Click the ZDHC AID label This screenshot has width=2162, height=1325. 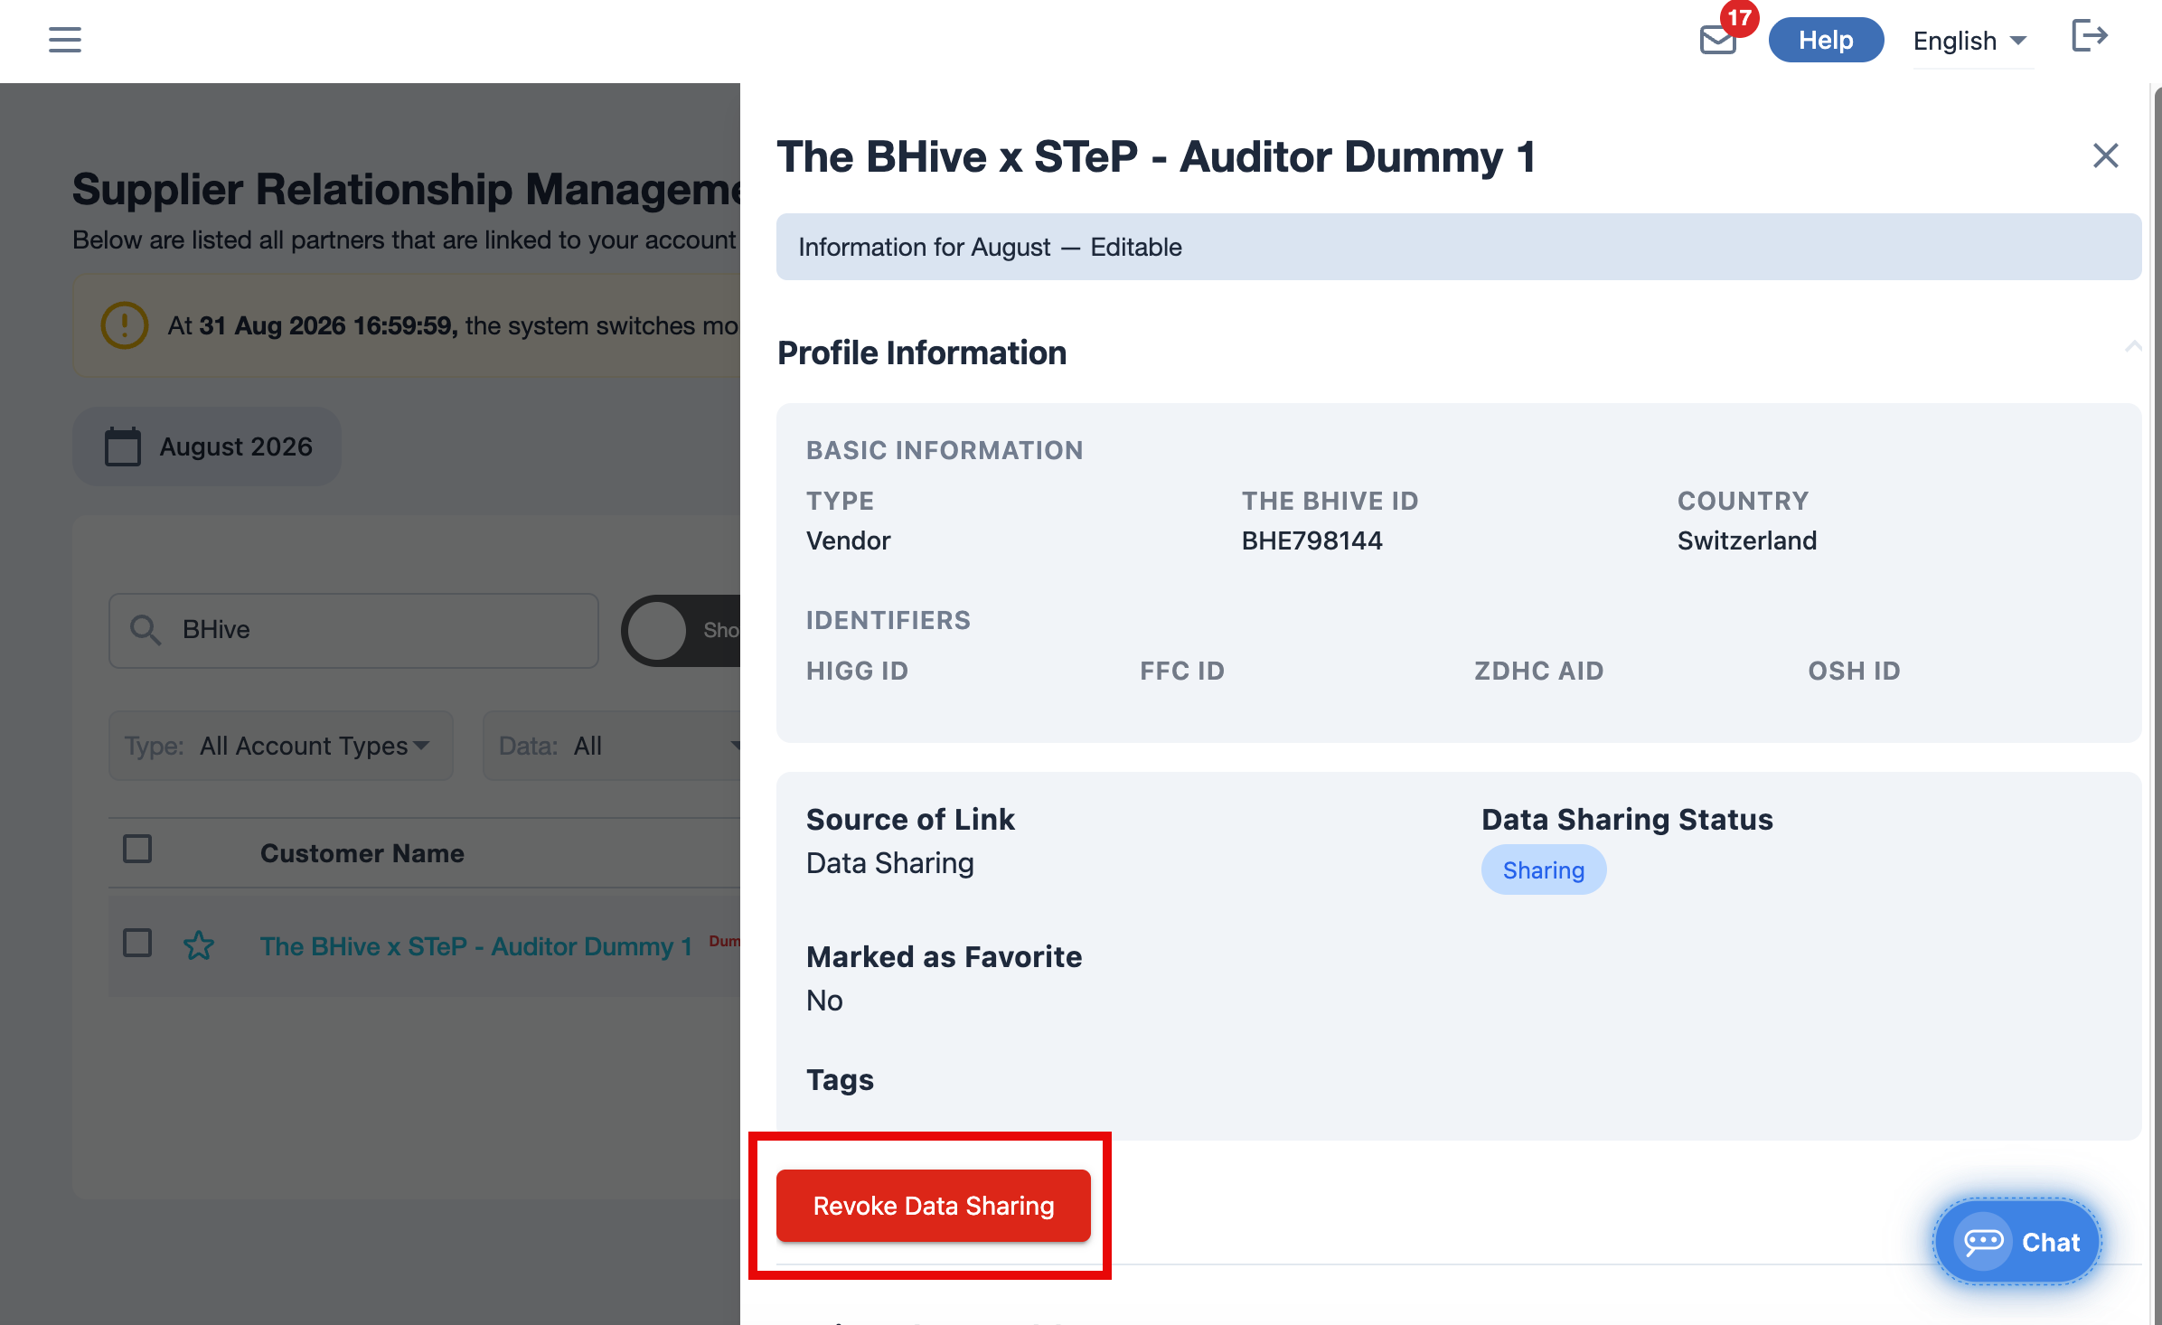pyautogui.click(x=1539, y=671)
